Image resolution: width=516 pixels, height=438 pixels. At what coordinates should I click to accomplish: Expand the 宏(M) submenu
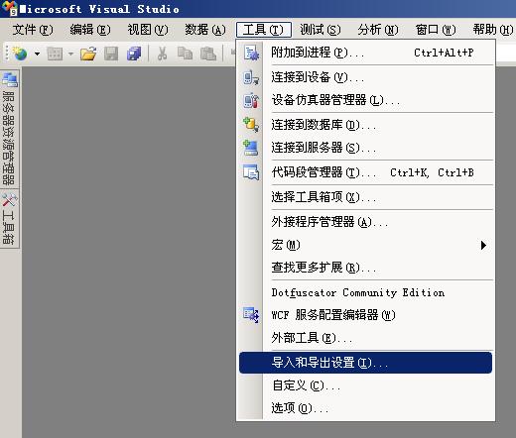pos(366,245)
